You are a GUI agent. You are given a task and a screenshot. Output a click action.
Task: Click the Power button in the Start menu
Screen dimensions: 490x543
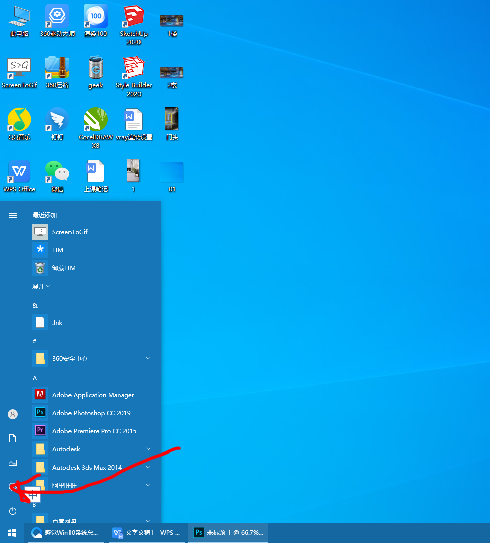pos(12,511)
